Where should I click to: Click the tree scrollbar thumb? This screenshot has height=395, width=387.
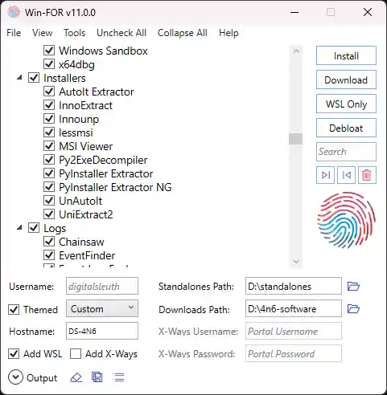pos(296,139)
